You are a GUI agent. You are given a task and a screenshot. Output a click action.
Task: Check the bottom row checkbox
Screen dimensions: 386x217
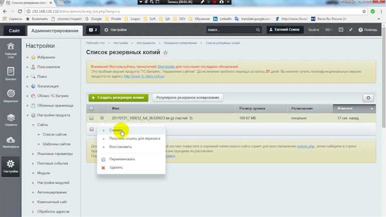click(x=92, y=129)
